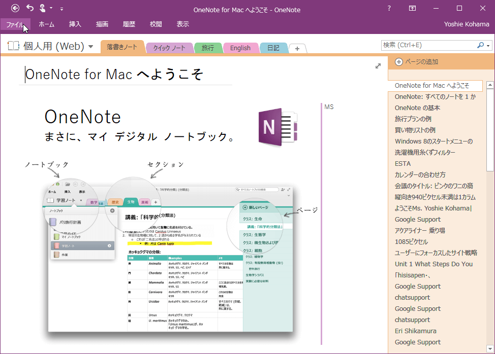Click the MS author tag in the margin
The width and height of the screenshot is (495, 354).
329,107
